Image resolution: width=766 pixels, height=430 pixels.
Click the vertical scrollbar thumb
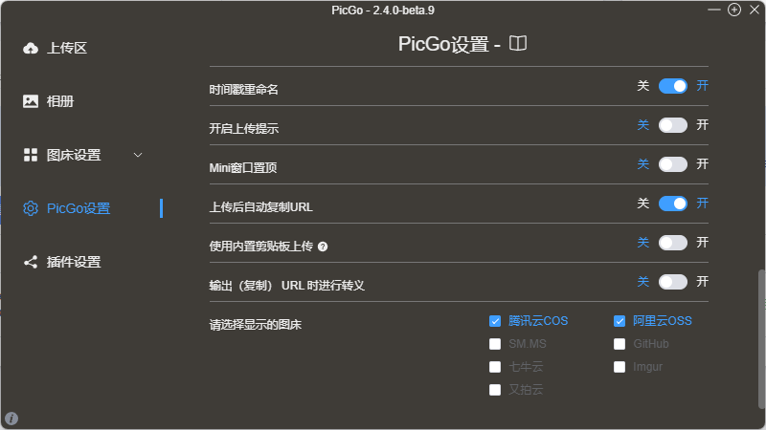tap(761, 334)
